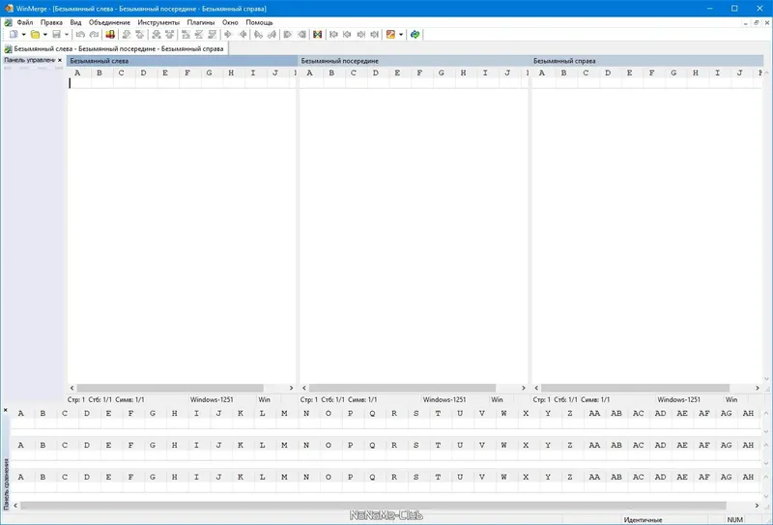Go to Current Difference toolbar icon
The image size is (773, 525).
point(199,35)
